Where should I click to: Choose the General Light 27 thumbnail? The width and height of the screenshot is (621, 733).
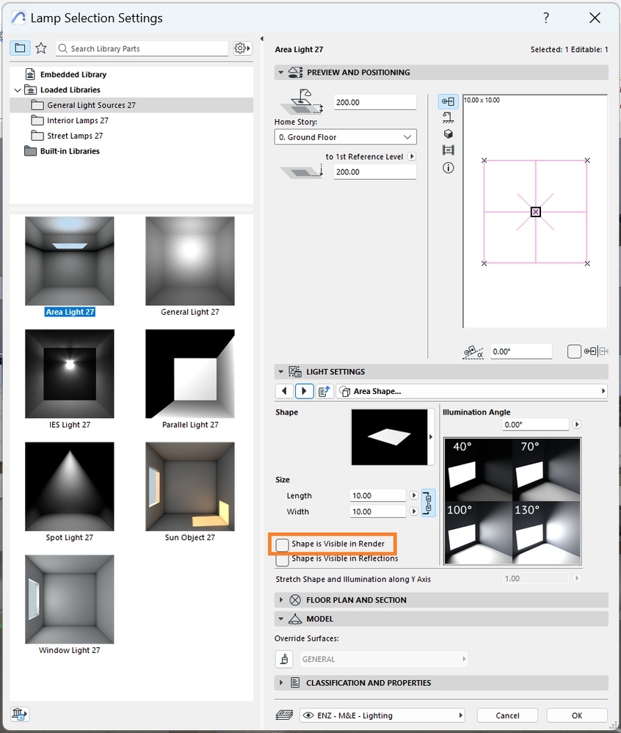click(x=190, y=261)
